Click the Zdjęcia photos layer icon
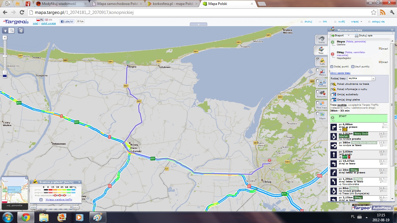Viewport: 397px width, 223px height. [x=322, y=115]
